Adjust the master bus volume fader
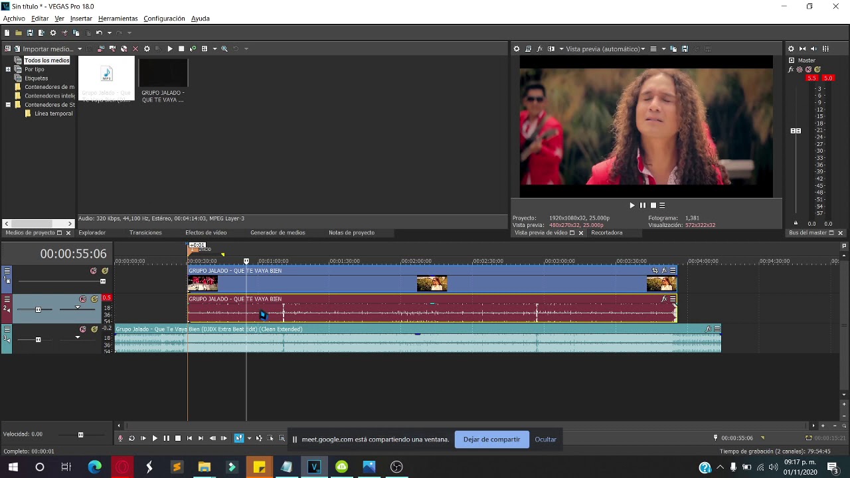This screenshot has width=850, height=478. pyautogui.click(x=796, y=131)
